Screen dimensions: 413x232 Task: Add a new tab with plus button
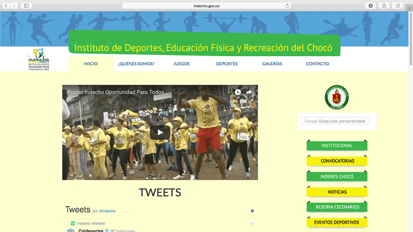point(409,8)
